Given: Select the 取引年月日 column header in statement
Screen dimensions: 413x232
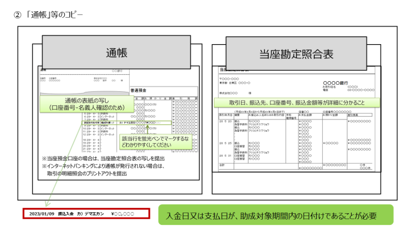Looking at the screenshot, I should pyautogui.click(x=226, y=115).
